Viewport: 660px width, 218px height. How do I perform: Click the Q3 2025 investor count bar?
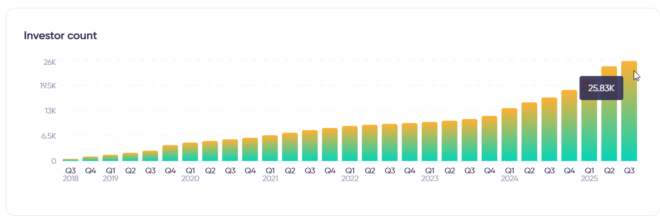(x=629, y=111)
